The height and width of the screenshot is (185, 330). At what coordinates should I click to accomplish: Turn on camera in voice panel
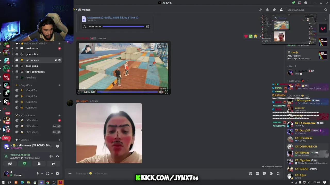(10, 164)
